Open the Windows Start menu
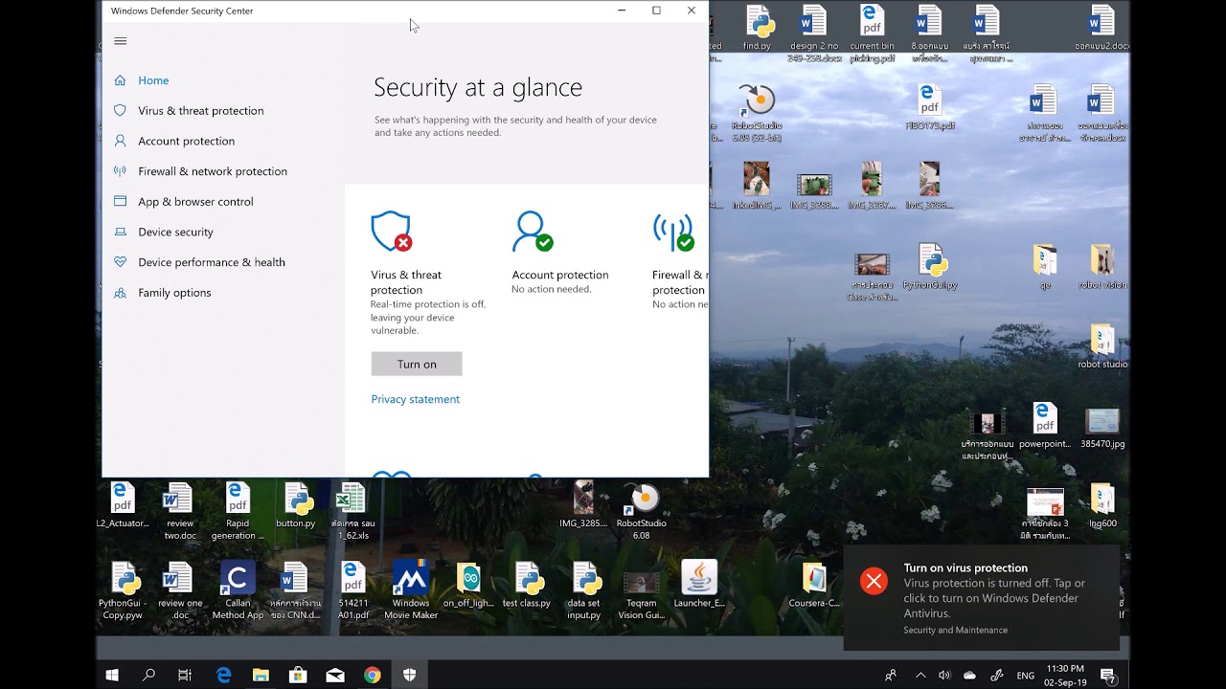 click(112, 675)
